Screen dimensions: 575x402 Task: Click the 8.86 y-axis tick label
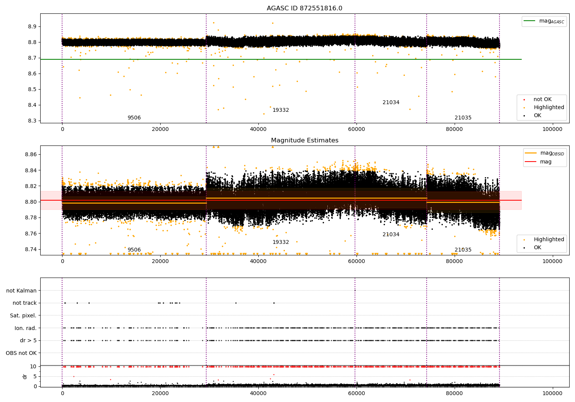tap(31, 155)
